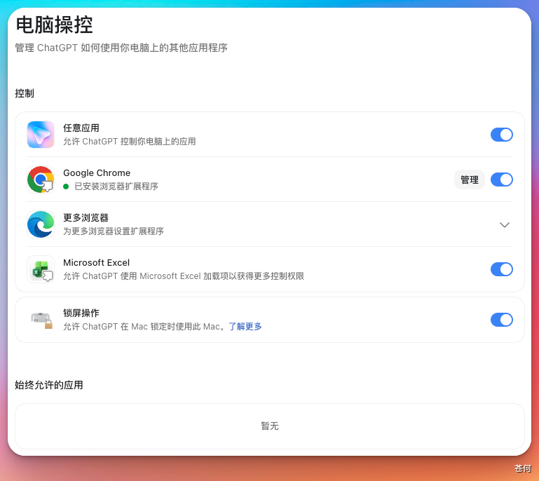Click the Microsoft Excel add-in icon
Viewport: 539px width, 481px height.
click(41, 269)
